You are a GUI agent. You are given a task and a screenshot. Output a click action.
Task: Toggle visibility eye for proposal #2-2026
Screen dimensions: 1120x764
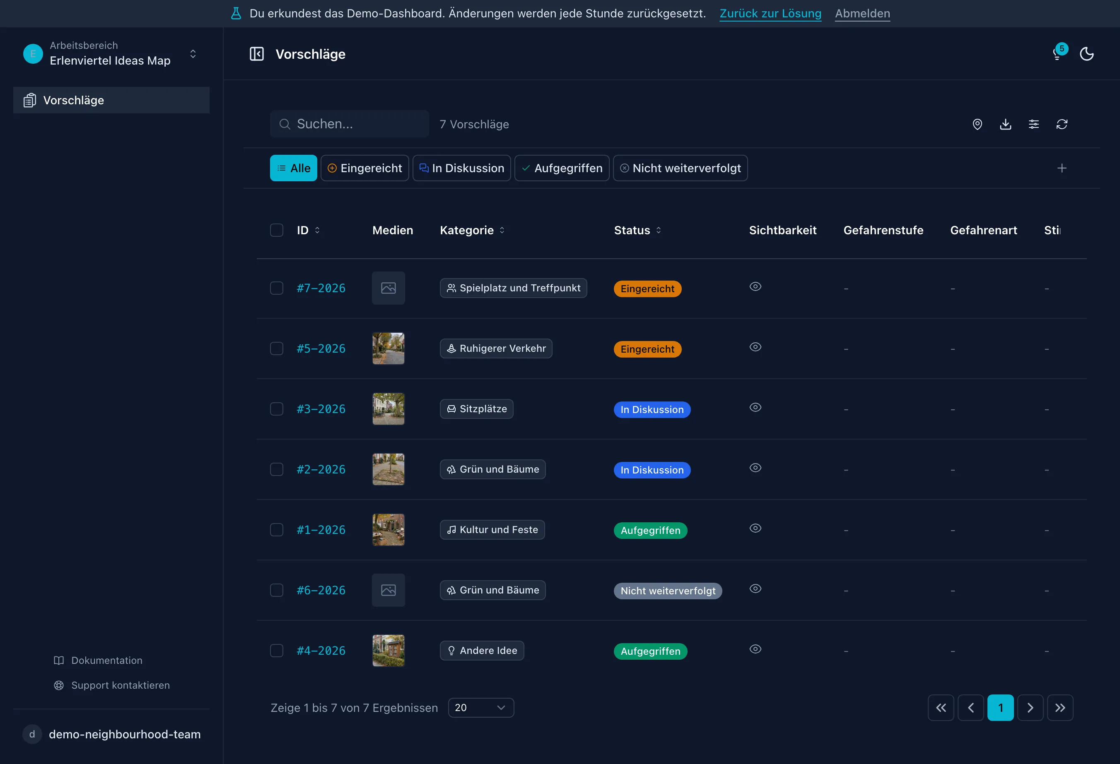coord(755,468)
